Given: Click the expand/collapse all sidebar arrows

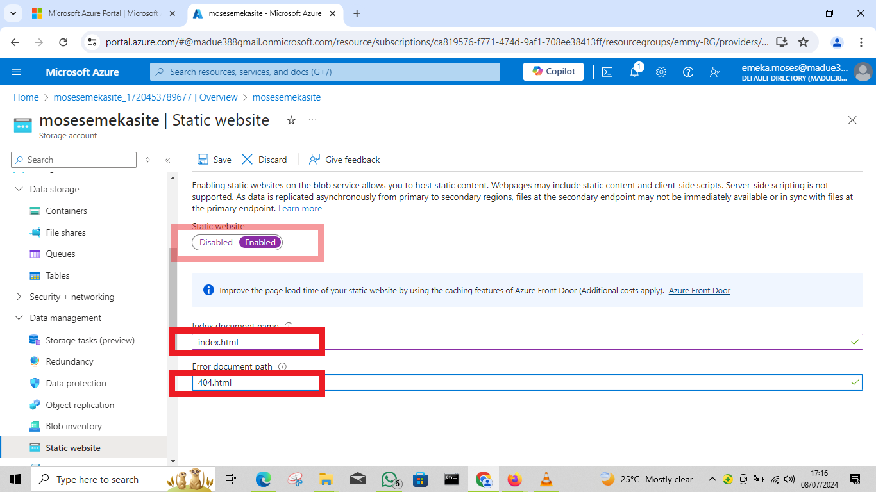Looking at the screenshot, I should point(147,160).
